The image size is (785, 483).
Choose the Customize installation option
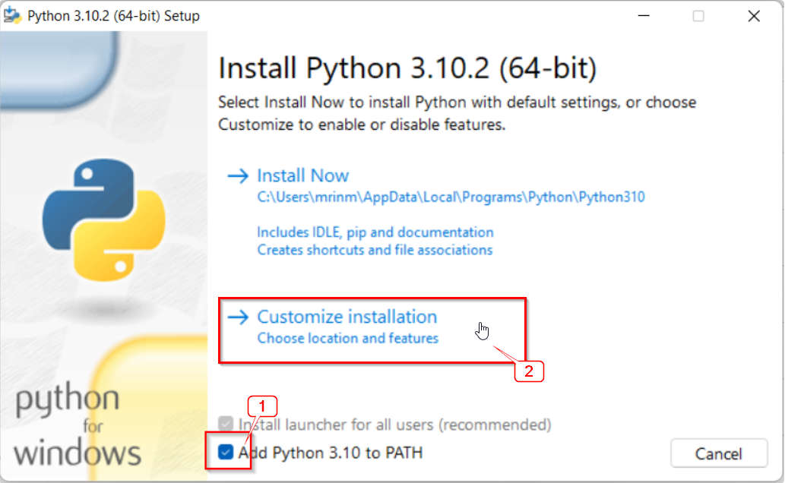pos(347,317)
